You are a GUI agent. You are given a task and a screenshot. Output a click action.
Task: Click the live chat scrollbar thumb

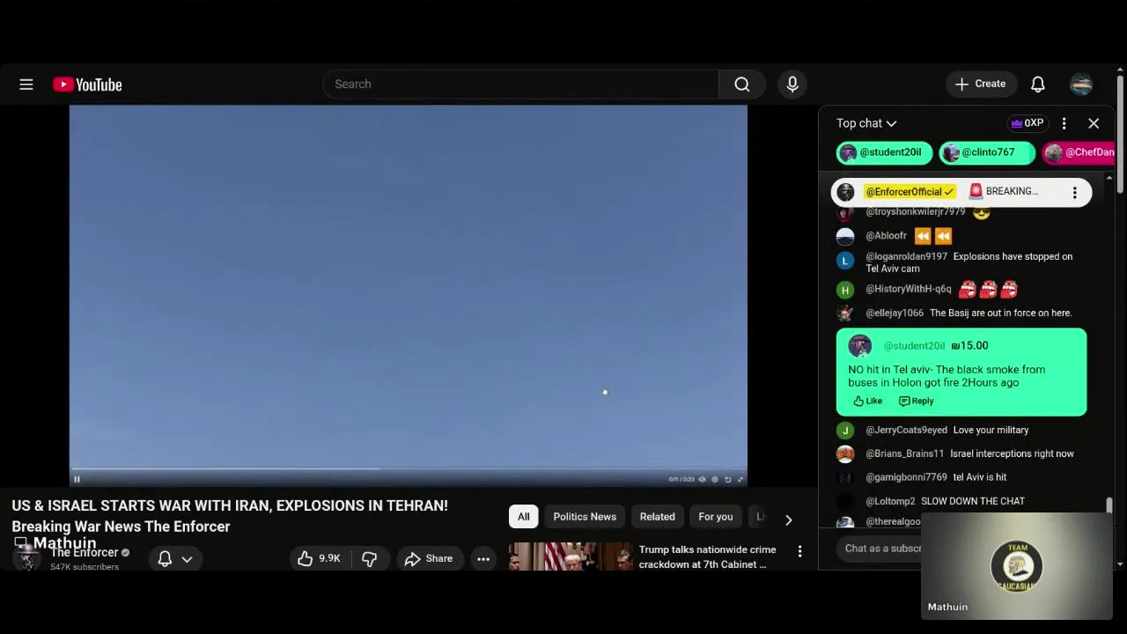tap(1109, 506)
